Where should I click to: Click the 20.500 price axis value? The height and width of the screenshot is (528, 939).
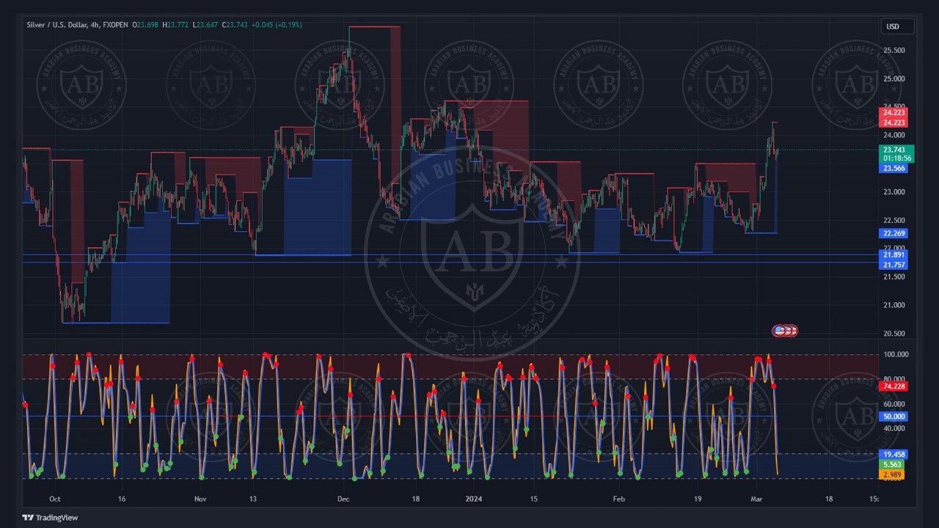pos(894,334)
